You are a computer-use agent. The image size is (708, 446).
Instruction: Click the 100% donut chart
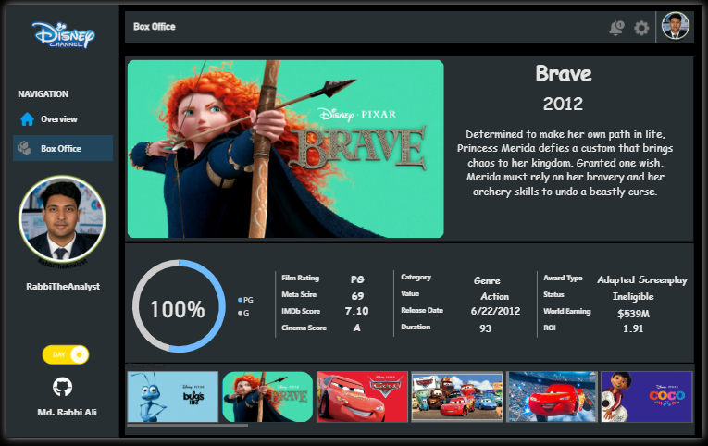coord(179,305)
